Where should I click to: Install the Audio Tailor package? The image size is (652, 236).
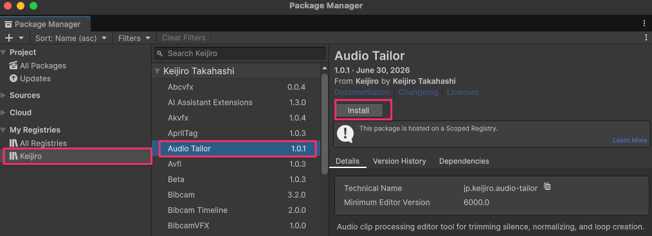point(359,111)
